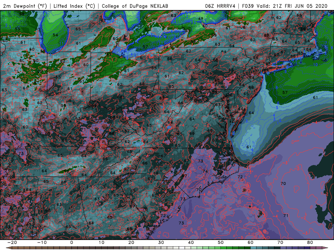The width and height of the screenshot is (334, 250).
Task: Click the "80" color scale label
Action: coord(310,242)
